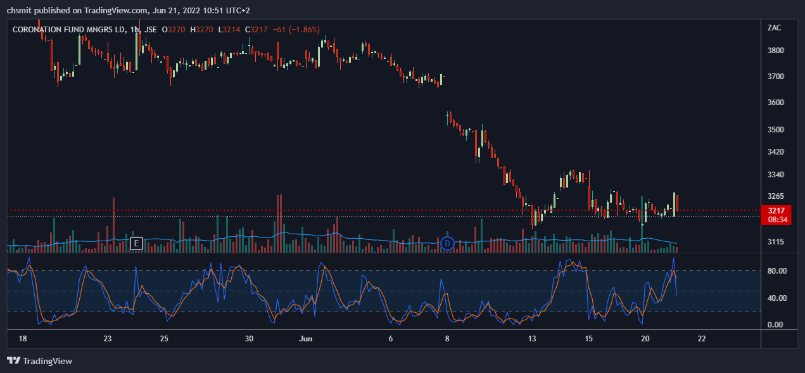Viewport: 805px width, 373px height.
Task: Click the date label 30 on the time axis
Action: coord(249,339)
